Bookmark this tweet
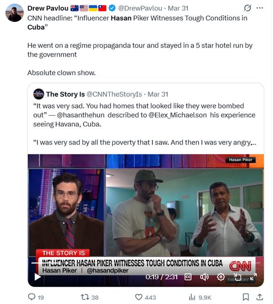 [245, 297]
